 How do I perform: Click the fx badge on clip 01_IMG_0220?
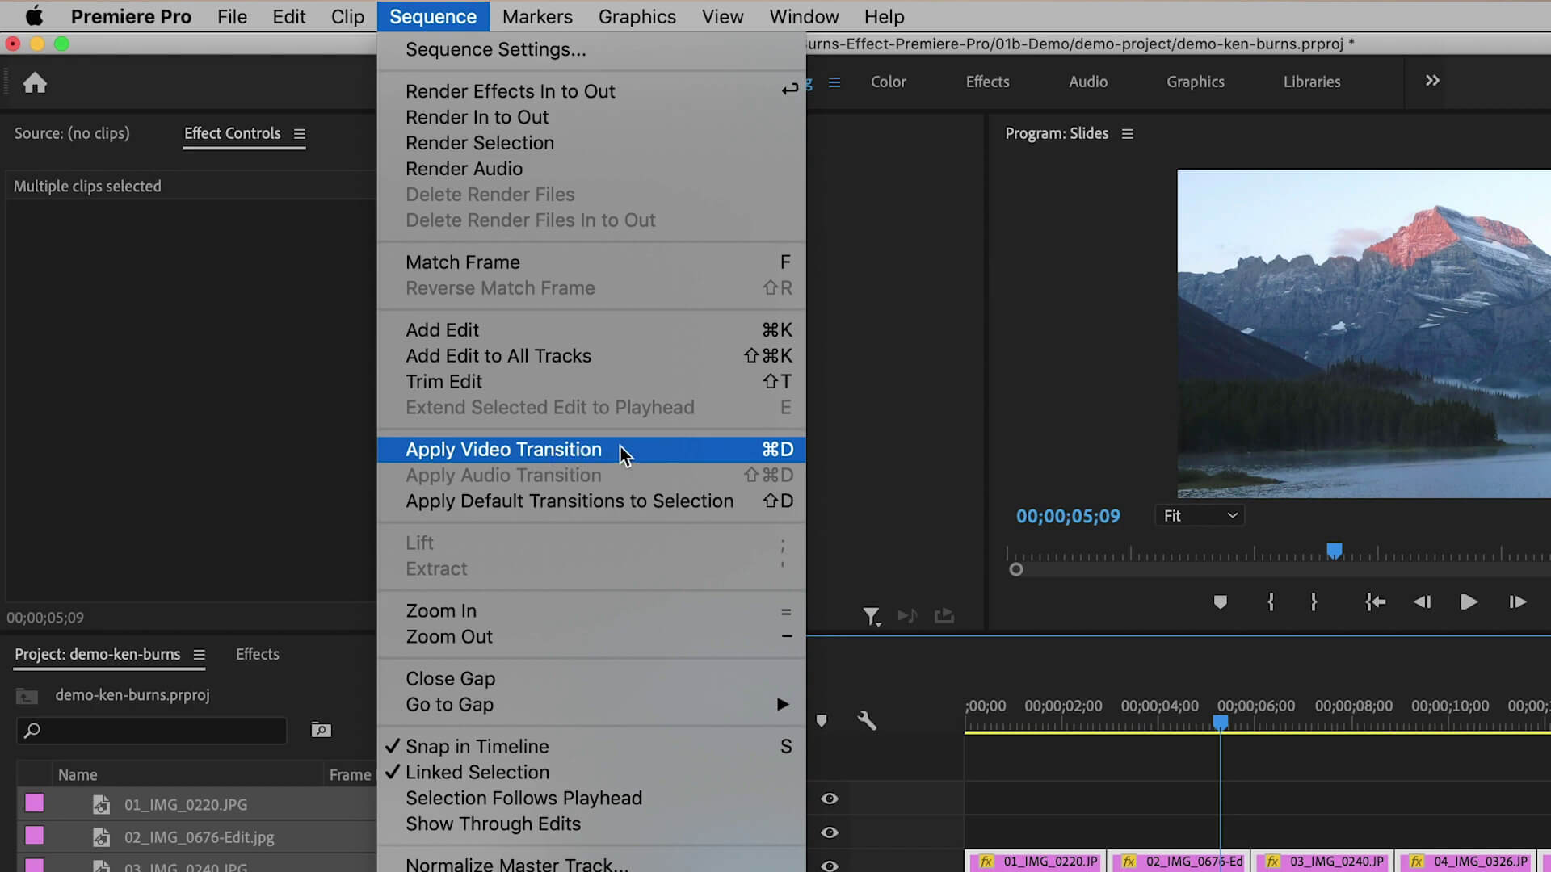click(x=986, y=862)
